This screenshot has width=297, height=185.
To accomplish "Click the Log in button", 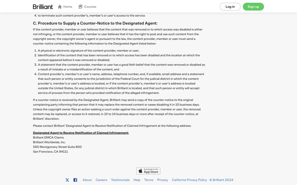I will click(230, 7).
